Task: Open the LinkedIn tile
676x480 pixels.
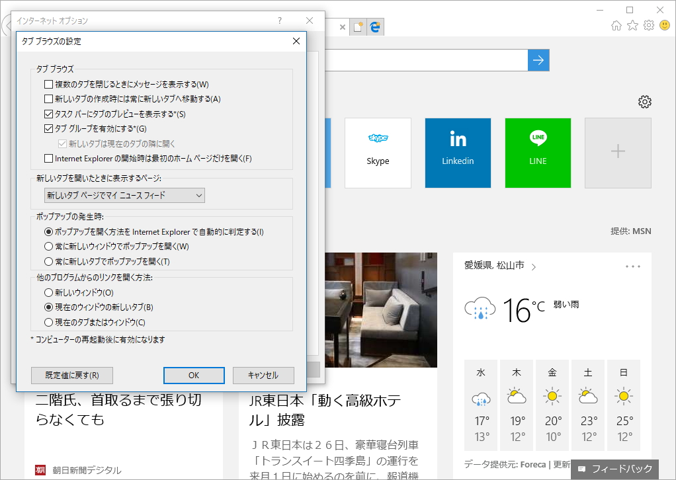Action: pyautogui.click(x=458, y=152)
